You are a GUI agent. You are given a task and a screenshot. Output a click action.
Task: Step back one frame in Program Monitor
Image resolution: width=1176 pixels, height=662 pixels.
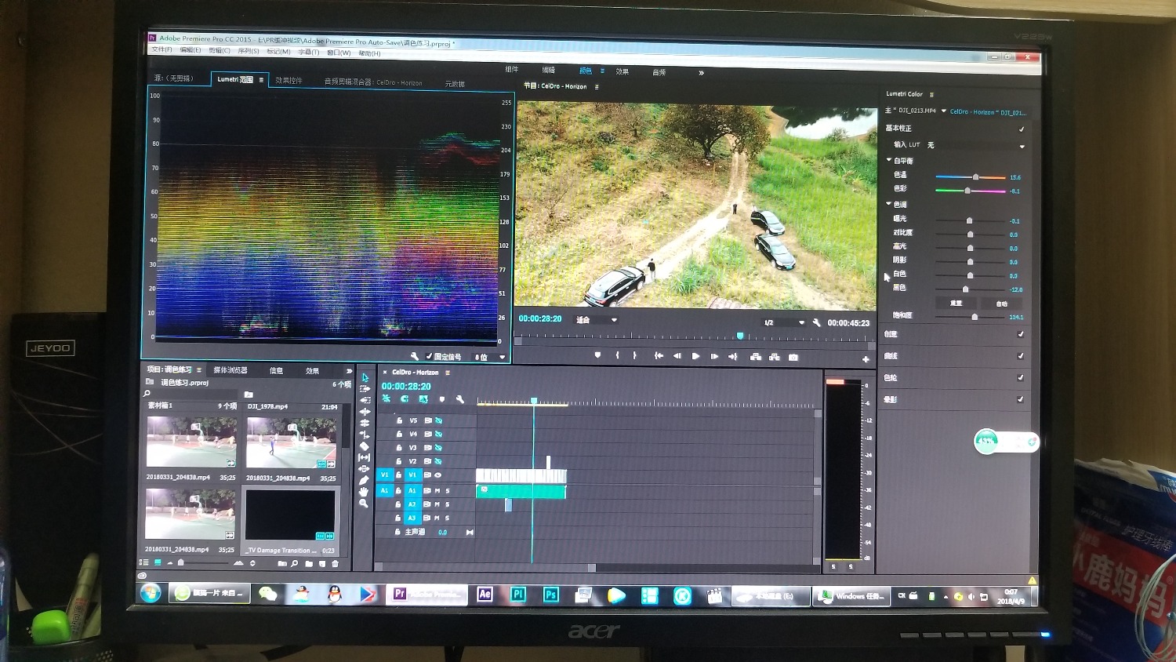point(677,356)
